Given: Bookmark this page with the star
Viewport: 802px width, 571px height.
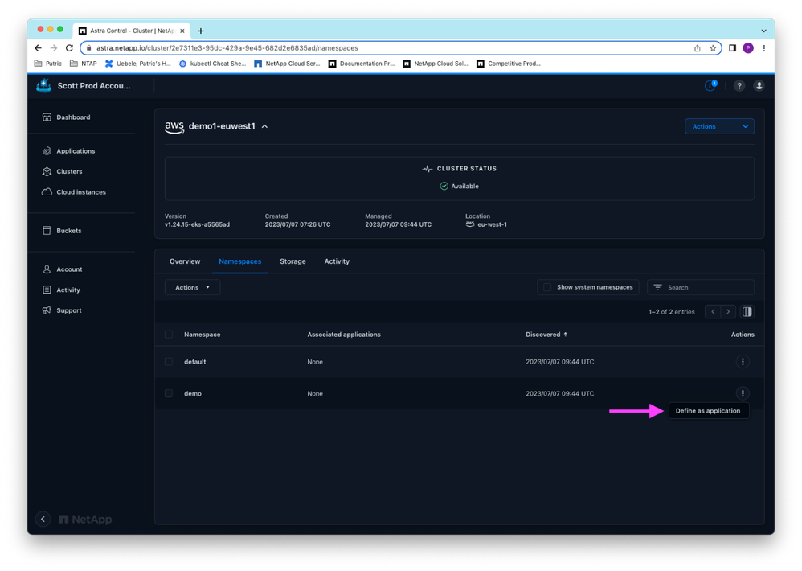Looking at the screenshot, I should 713,48.
